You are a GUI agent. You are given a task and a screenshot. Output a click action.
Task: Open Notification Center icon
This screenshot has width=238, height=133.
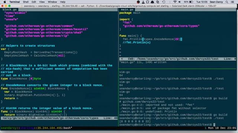[x=232, y=2]
